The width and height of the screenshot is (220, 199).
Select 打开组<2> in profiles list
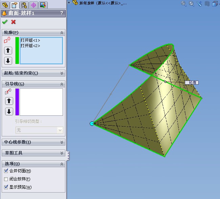(x=30, y=46)
